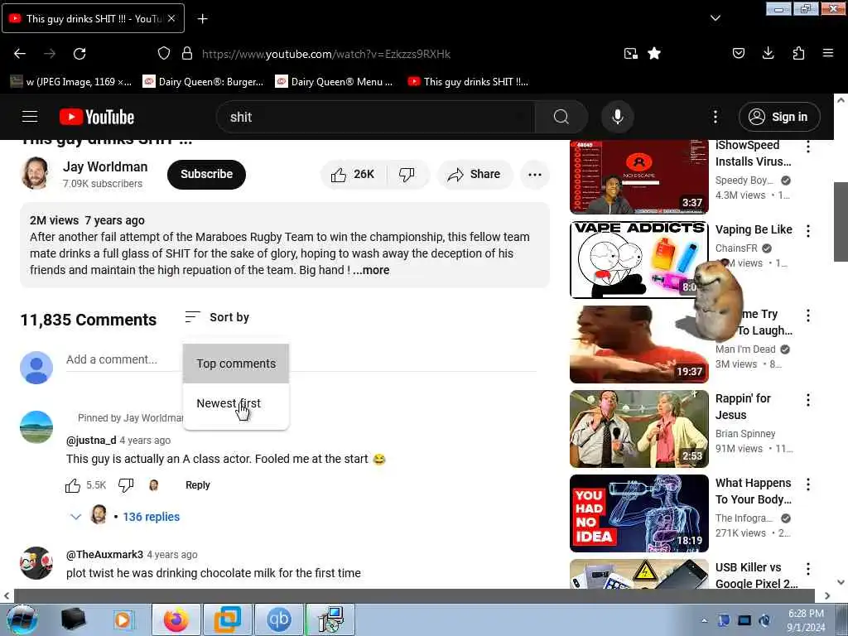
Task: Click the horizontal scrollbar right arrow
Action: 827,595
